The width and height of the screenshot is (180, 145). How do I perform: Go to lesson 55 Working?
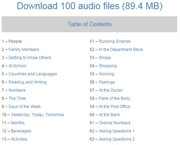tap(106, 74)
